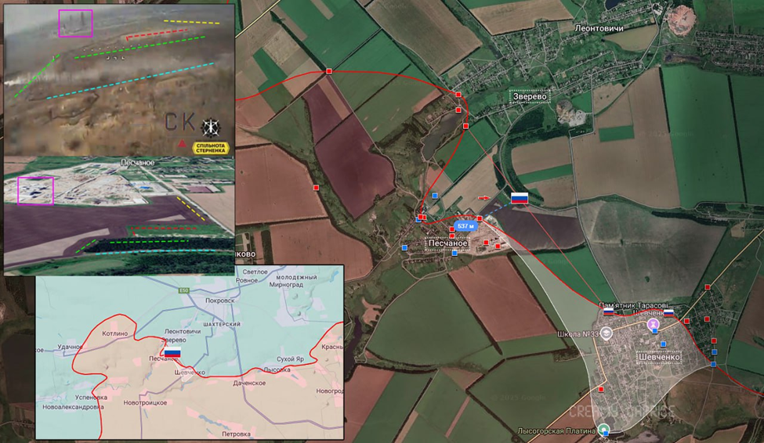Select the Леонтовичи label
Image resolution: width=764 pixels, height=443 pixels.
(x=599, y=28)
